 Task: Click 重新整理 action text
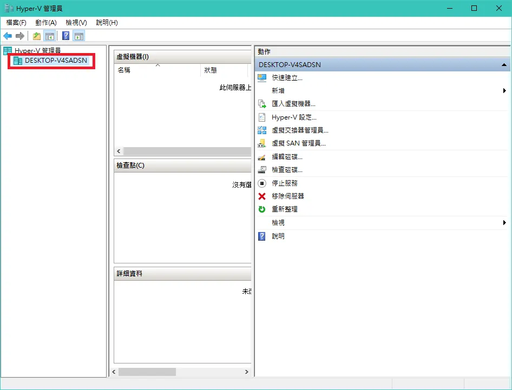click(284, 209)
